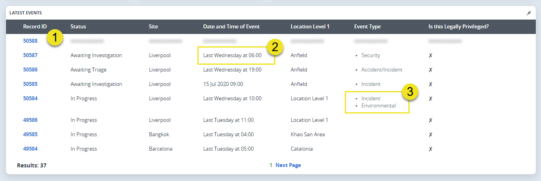Image resolution: width=541 pixels, height=181 pixels.
Task: Click the yellow callout badge numbered 3
Action: tap(409, 91)
